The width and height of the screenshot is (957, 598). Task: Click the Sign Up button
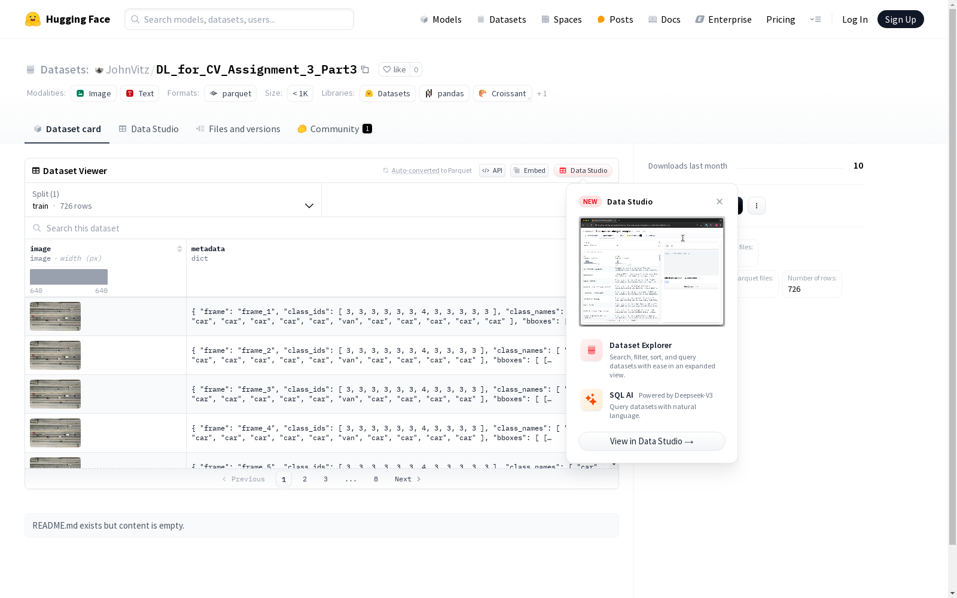click(900, 19)
